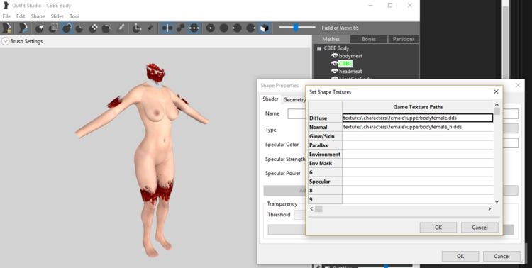Open the File menu

click(x=6, y=16)
